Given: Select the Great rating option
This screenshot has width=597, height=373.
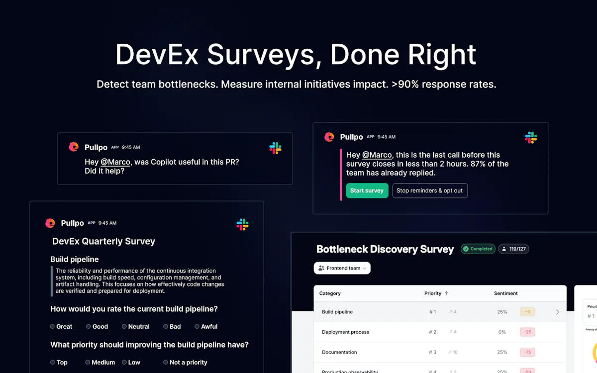Looking at the screenshot, I should tap(52, 326).
